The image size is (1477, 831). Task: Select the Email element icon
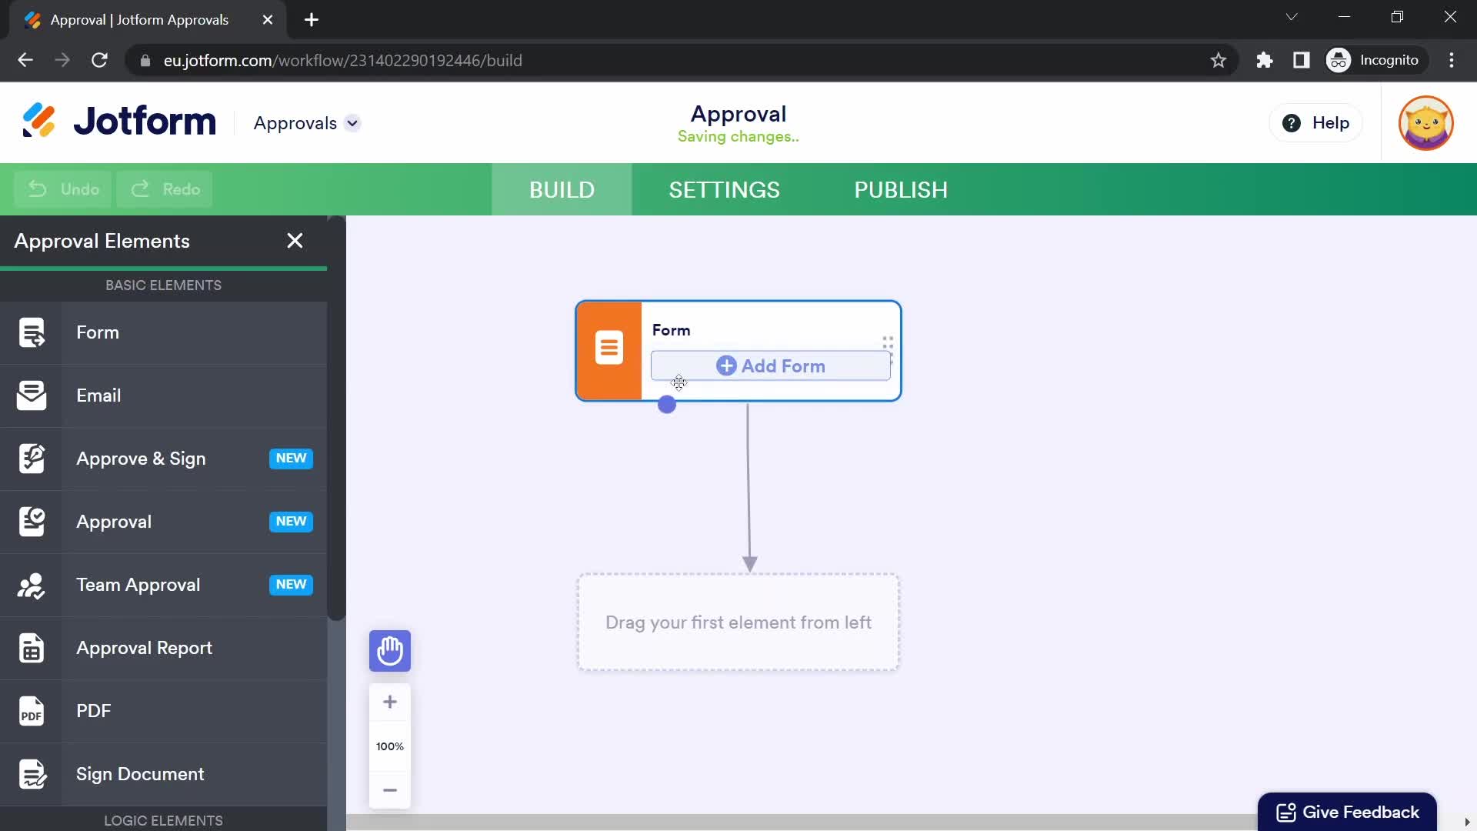[x=32, y=395]
